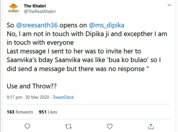Click the 'Last message I sent to her' line
This screenshot has height=132, width=178.
point(74,51)
